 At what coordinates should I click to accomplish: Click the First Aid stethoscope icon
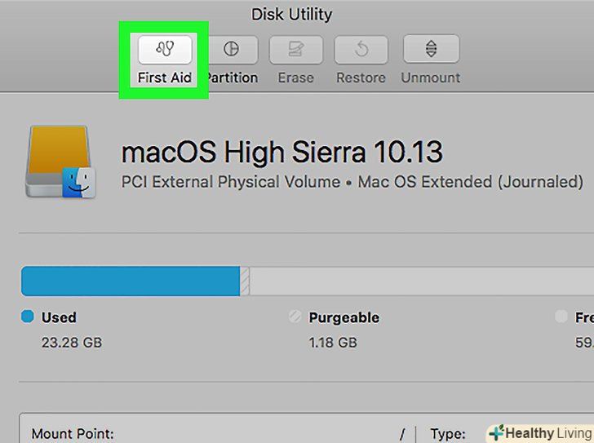[x=165, y=50]
